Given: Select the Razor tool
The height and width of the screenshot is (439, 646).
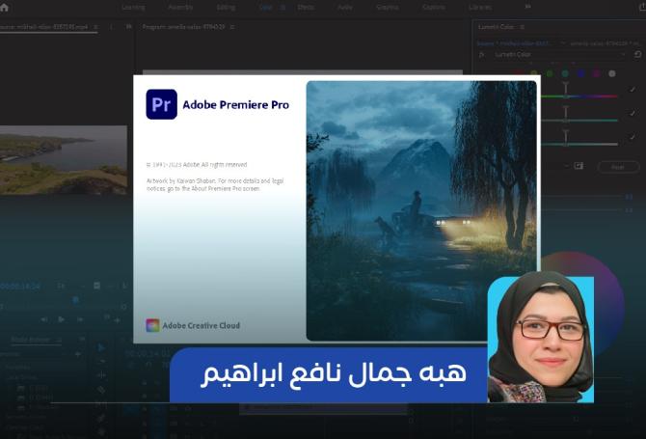Looking at the screenshot, I should 101,389.
